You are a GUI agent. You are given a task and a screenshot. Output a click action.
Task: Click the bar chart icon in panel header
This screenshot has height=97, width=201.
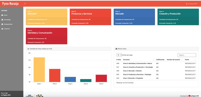28,49
